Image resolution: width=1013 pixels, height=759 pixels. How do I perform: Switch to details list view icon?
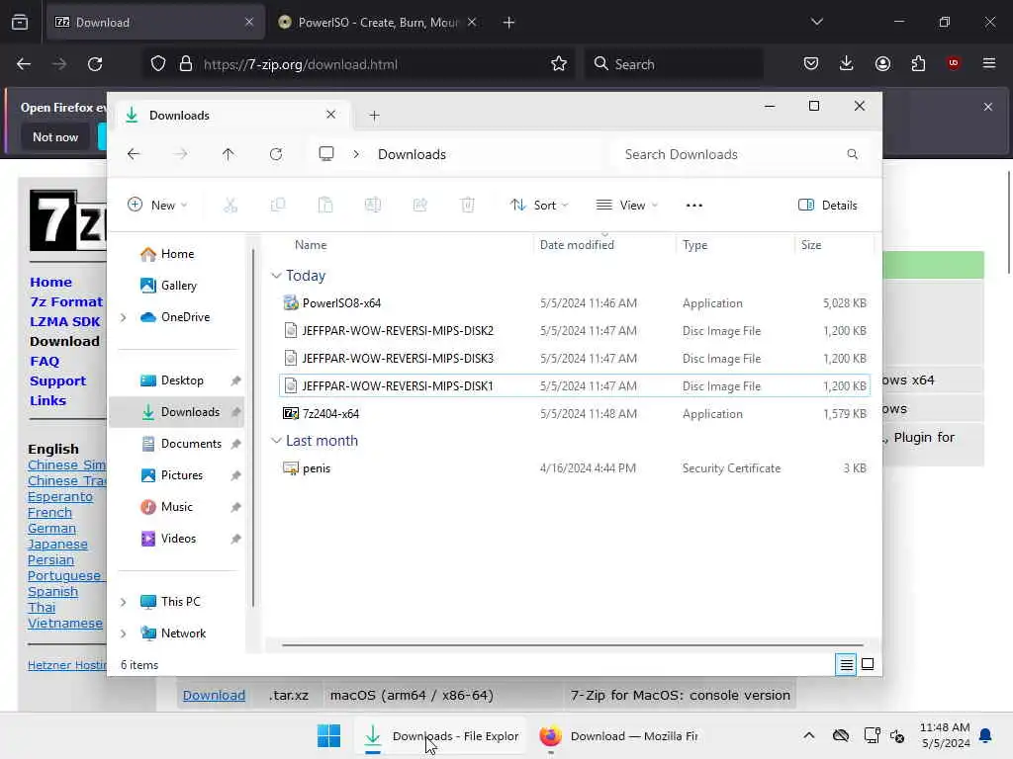pyautogui.click(x=847, y=664)
